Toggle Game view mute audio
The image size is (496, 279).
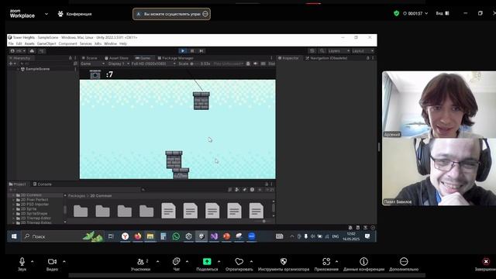(x=256, y=64)
